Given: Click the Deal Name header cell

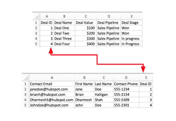Looking at the screenshot, I should tap(64, 23).
